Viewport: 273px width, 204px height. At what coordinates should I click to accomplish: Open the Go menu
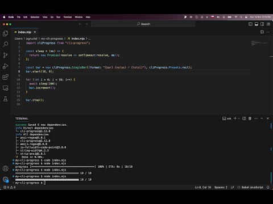[x=52, y=17]
